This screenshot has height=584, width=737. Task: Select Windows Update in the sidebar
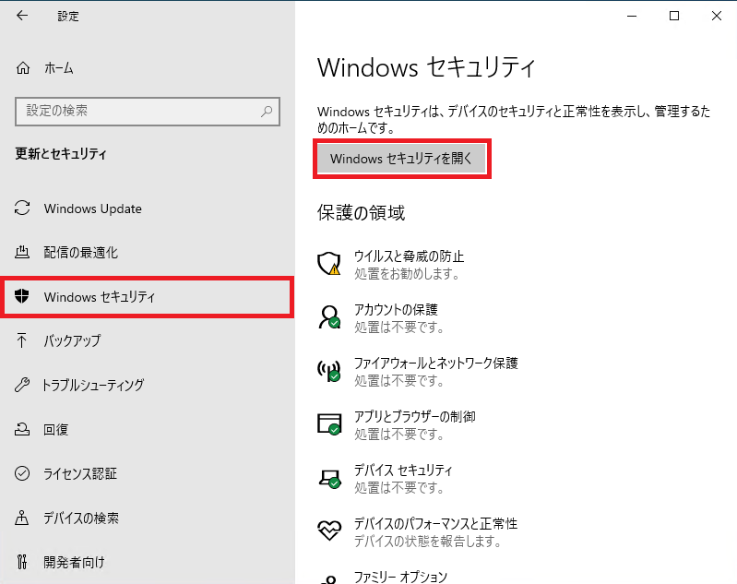click(92, 209)
